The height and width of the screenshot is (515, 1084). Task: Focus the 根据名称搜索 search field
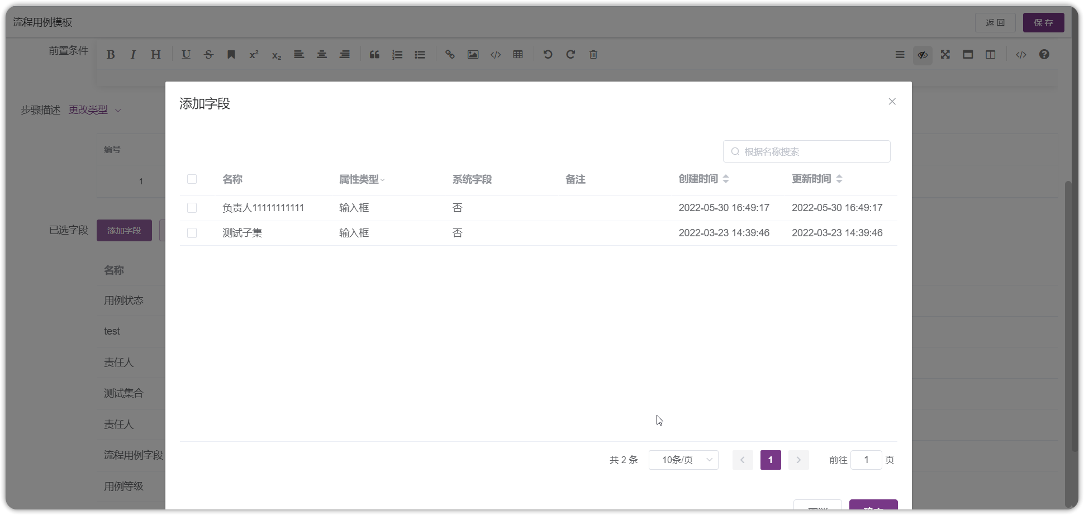coord(806,151)
